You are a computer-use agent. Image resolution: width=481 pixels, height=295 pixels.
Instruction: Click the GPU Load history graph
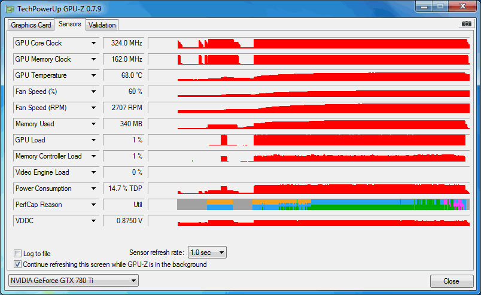(309, 140)
